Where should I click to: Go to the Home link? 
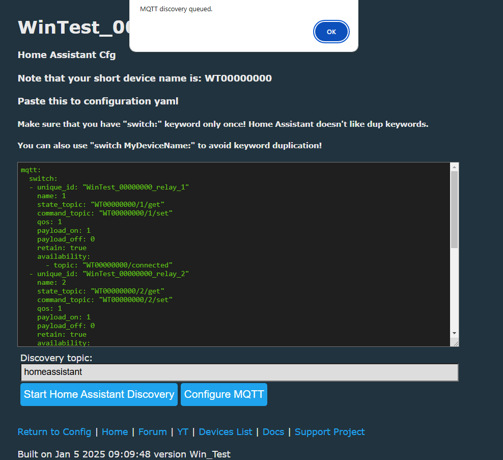click(115, 432)
